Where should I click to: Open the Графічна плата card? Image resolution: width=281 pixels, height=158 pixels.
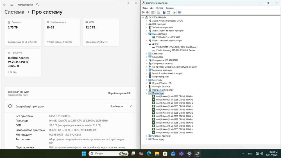pos(62,32)
